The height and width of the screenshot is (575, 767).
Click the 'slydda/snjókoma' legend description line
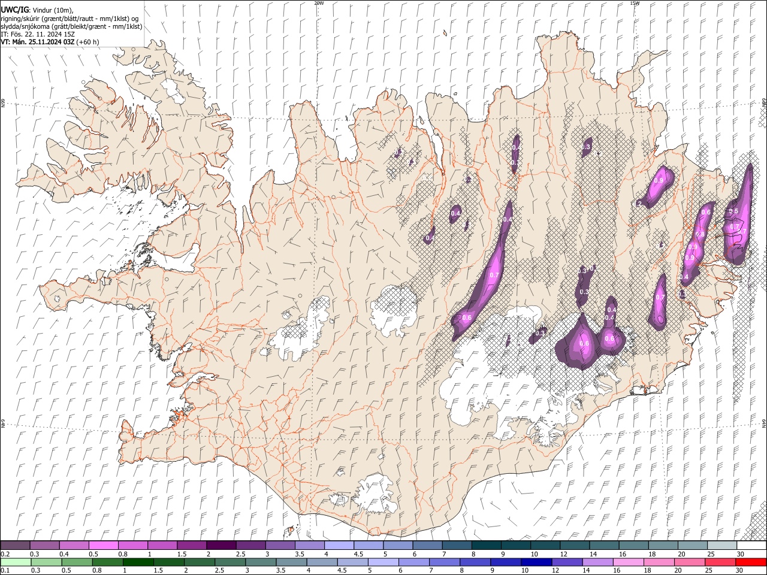point(71,26)
